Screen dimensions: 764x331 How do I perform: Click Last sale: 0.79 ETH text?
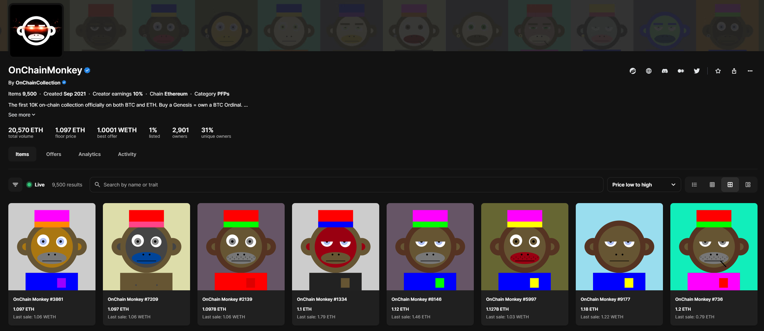694,317
